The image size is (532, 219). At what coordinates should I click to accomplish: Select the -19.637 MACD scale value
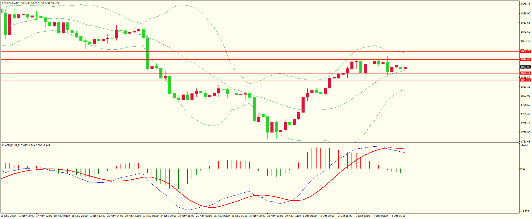pyautogui.click(x=525, y=212)
